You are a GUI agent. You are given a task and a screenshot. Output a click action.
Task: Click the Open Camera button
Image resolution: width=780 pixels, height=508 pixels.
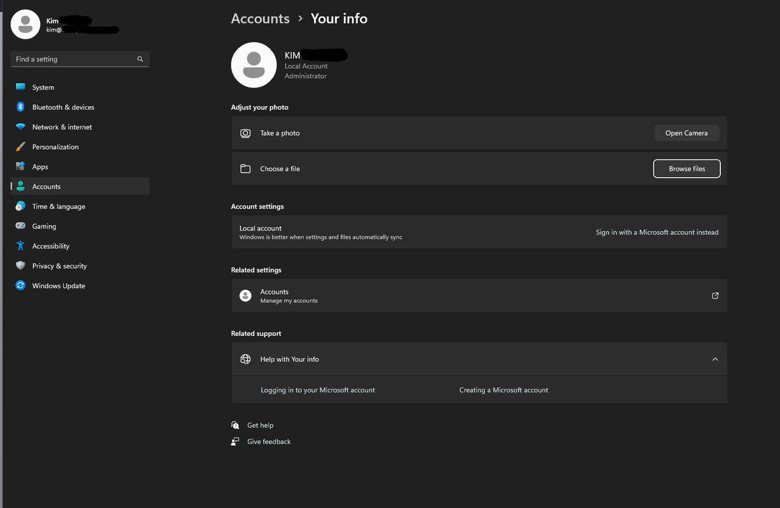click(687, 133)
